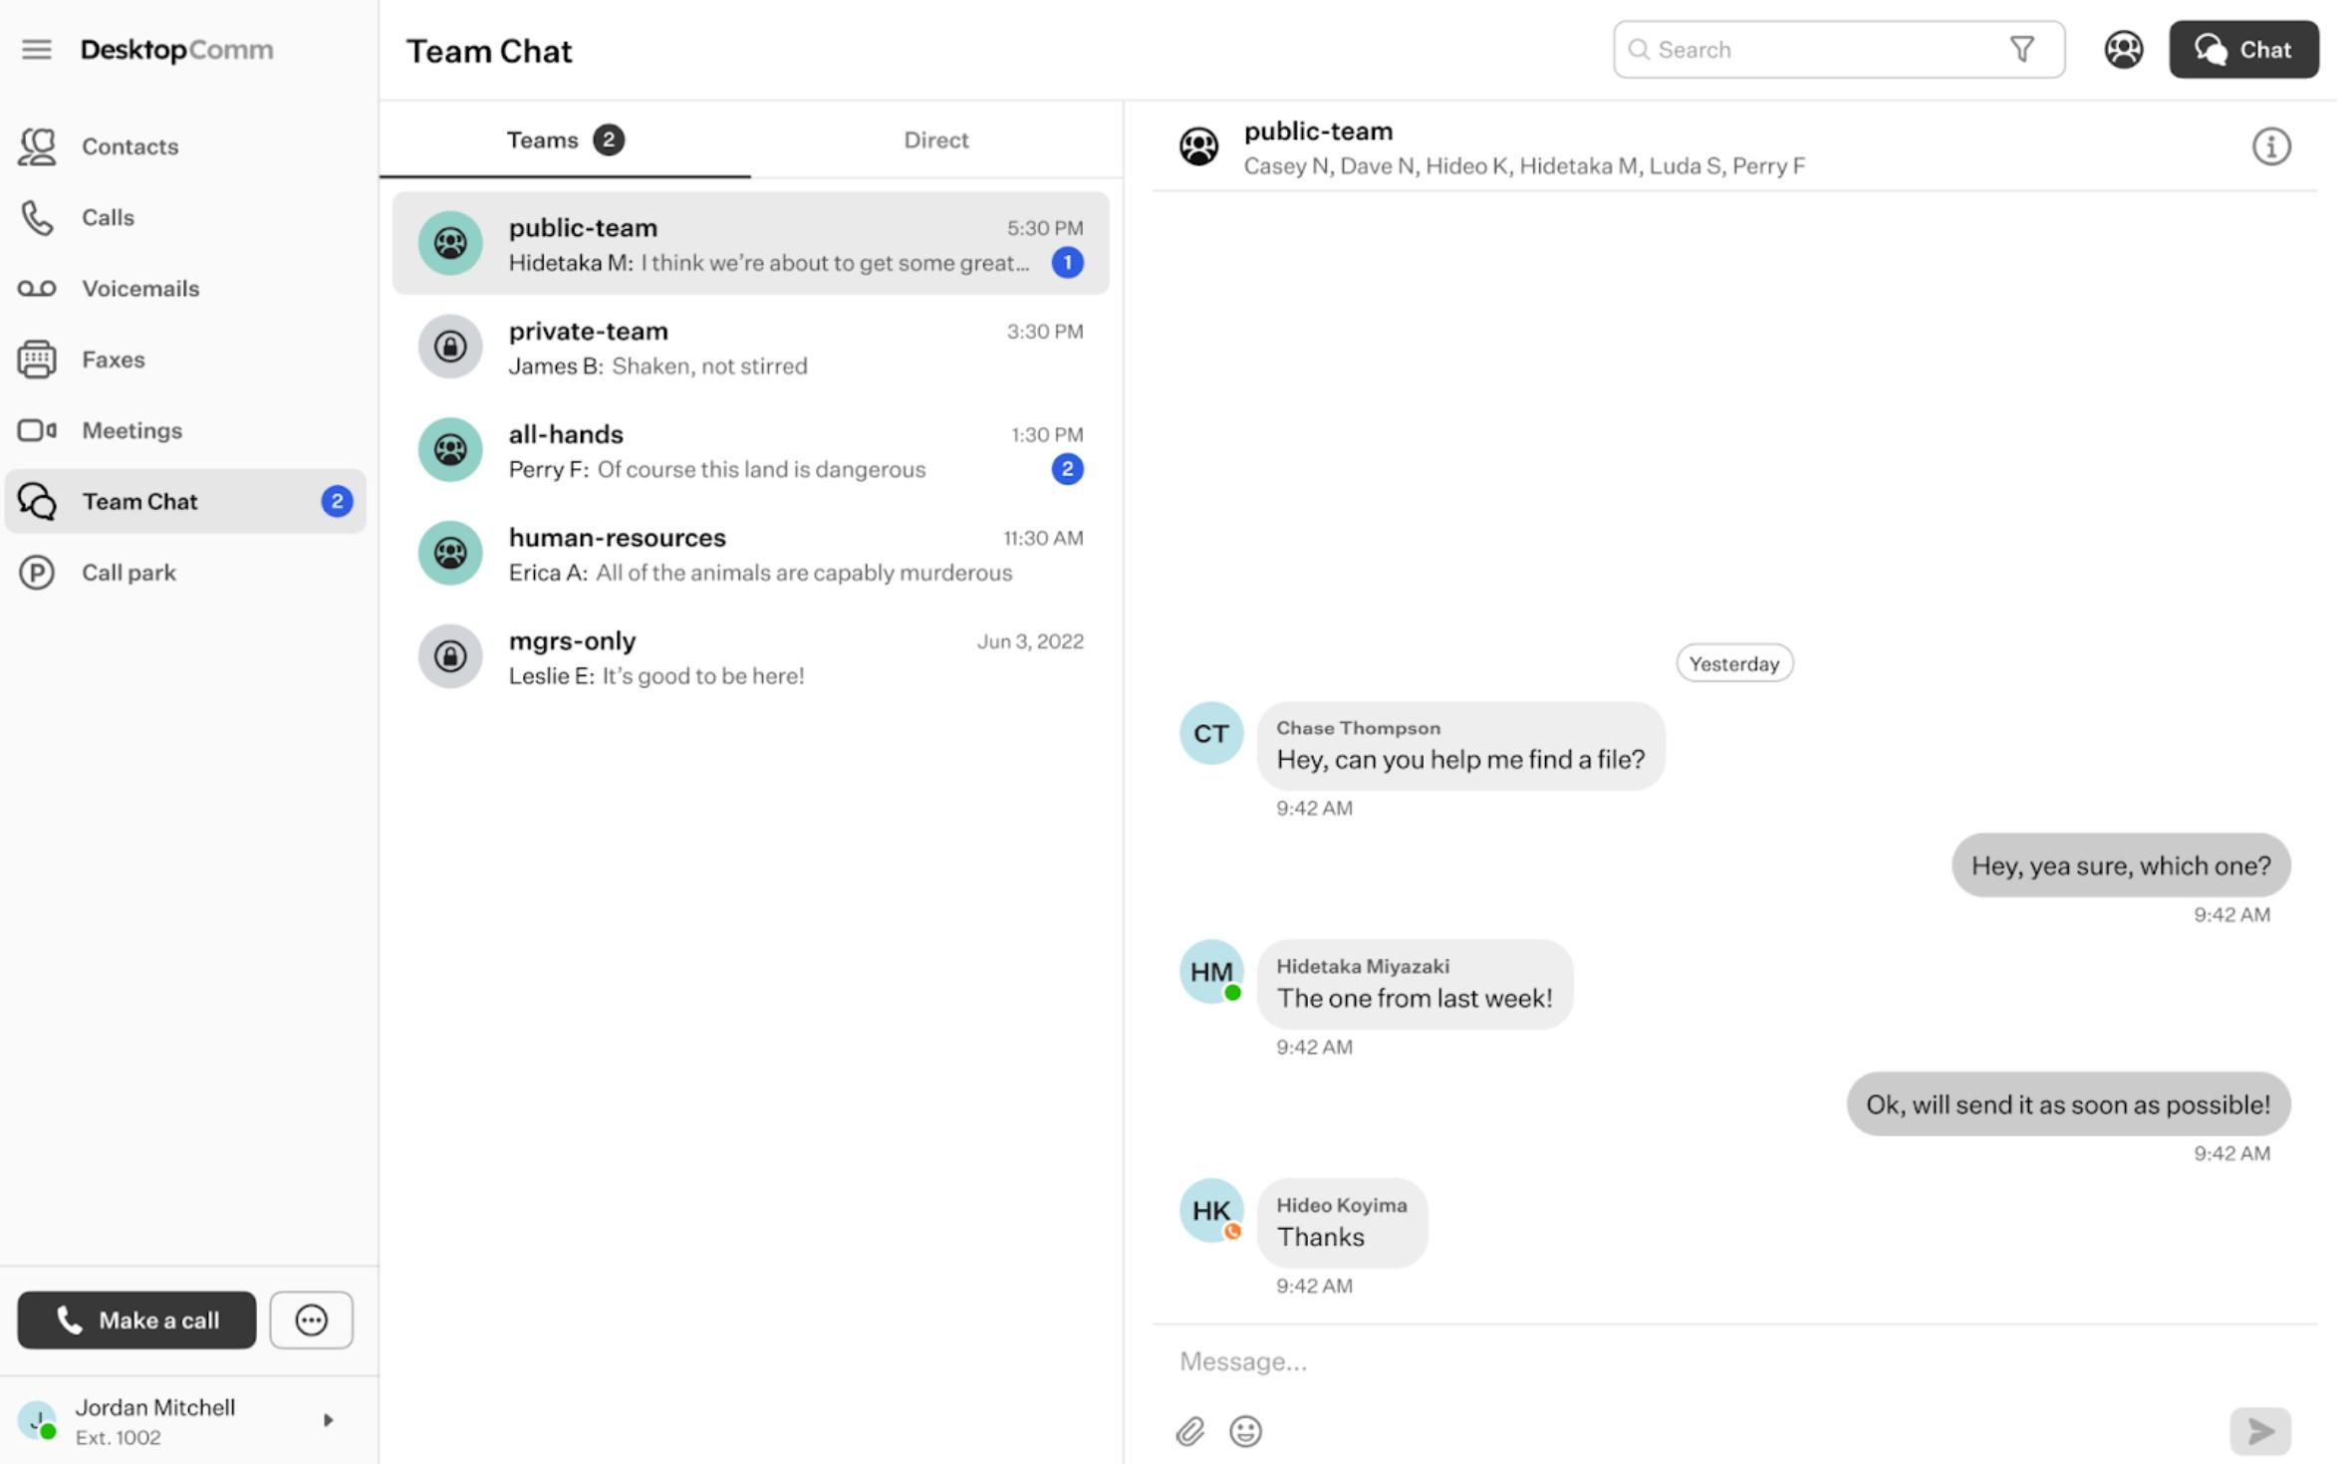Screen dimensions: 2346x1464
Task: Open public-team info icon
Action: [2270, 146]
